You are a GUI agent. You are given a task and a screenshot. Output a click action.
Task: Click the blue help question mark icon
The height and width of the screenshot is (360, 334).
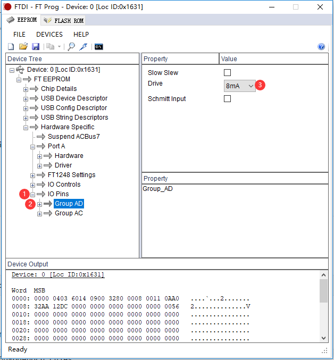[321, 47]
